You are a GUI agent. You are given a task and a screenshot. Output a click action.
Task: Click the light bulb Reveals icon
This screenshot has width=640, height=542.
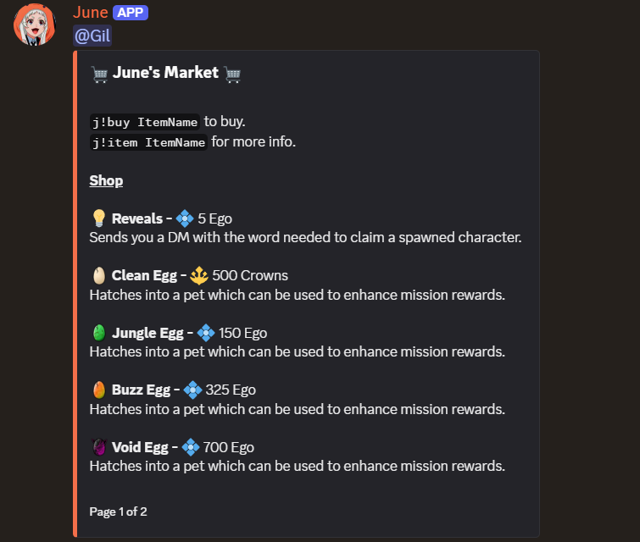[x=98, y=218]
